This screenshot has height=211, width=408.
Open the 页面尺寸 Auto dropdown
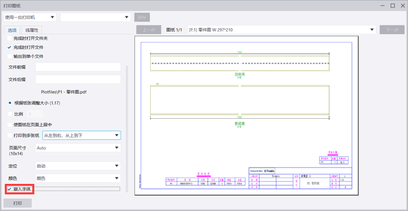pos(78,148)
